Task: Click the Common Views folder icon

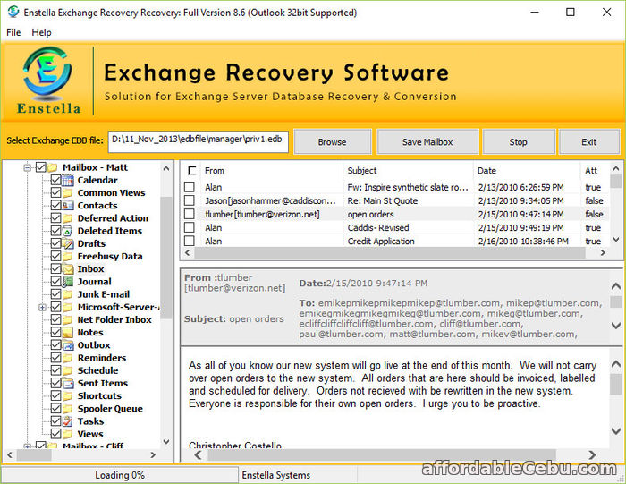Action: click(68, 193)
